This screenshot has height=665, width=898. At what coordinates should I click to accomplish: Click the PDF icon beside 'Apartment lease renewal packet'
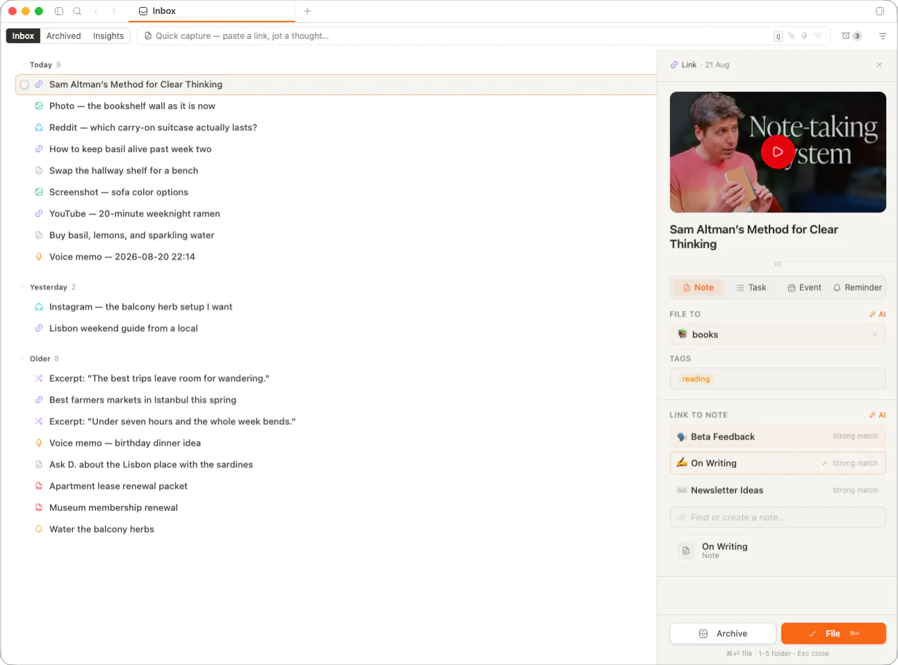[39, 487]
